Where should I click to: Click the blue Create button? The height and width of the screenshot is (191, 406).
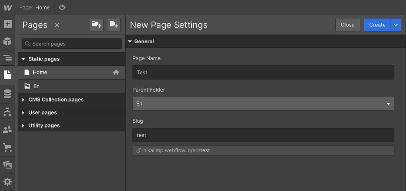click(377, 25)
